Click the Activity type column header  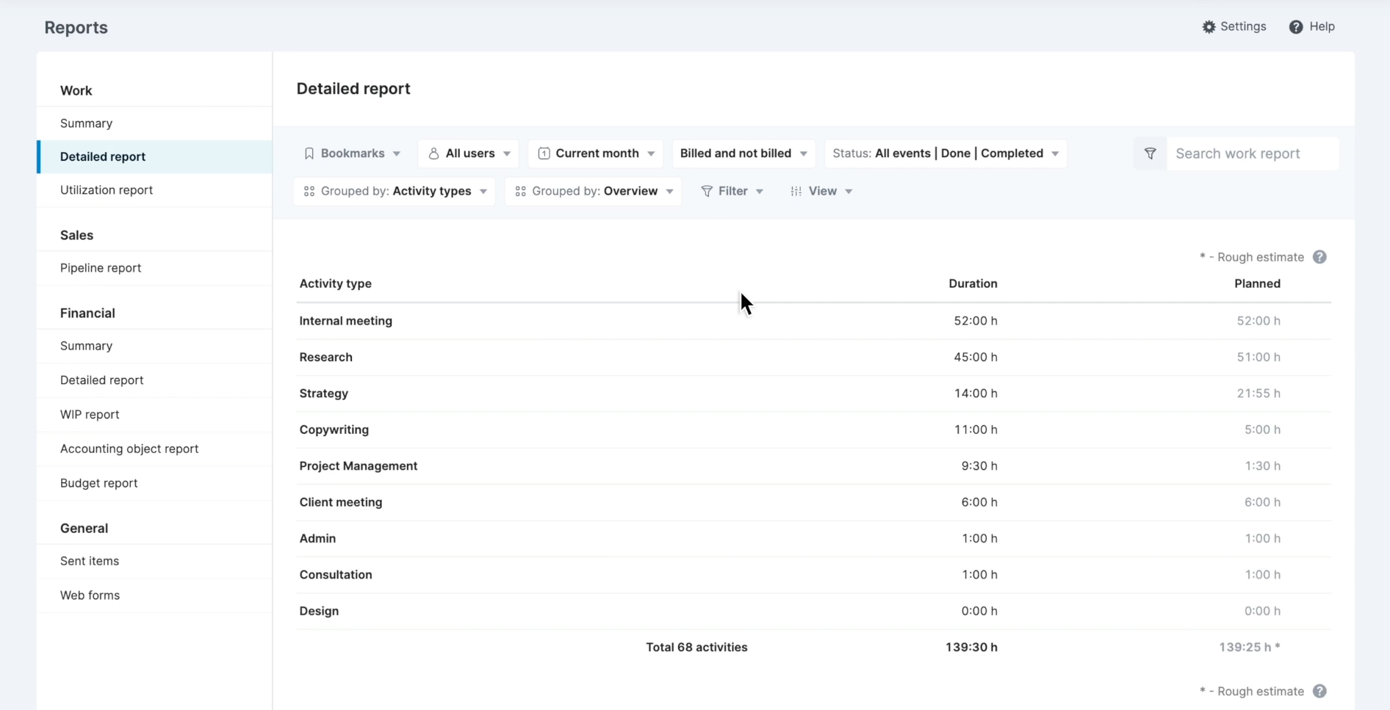coord(335,283)
